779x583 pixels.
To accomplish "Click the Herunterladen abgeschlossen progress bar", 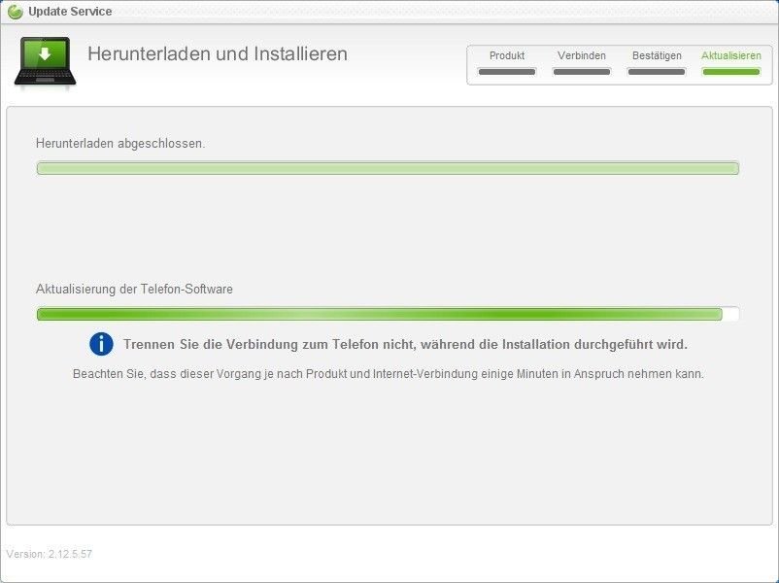I will (388, 168).
